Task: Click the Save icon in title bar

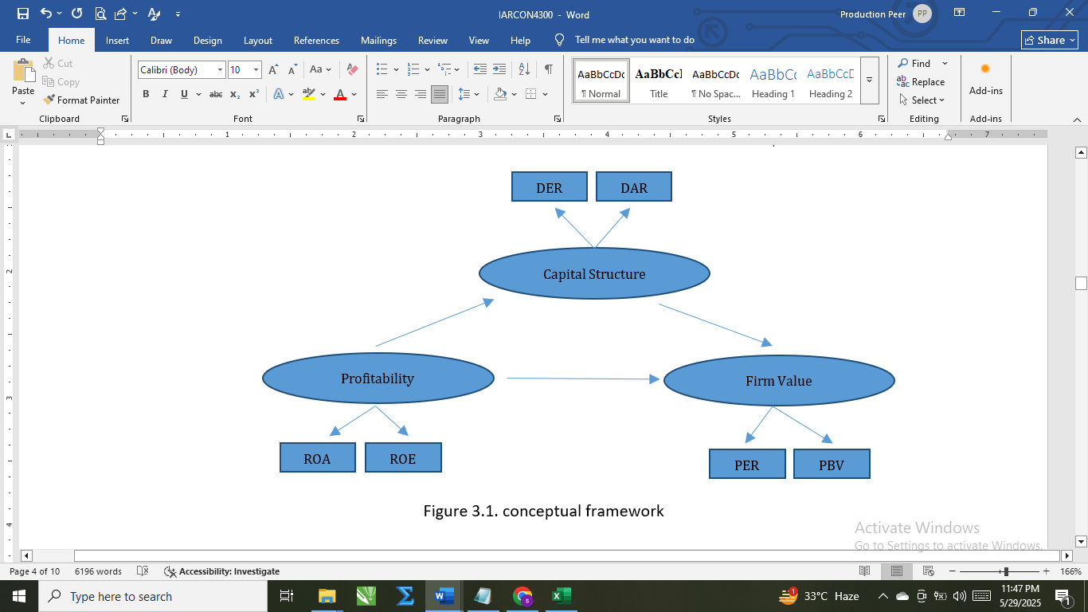Action: 22,14
